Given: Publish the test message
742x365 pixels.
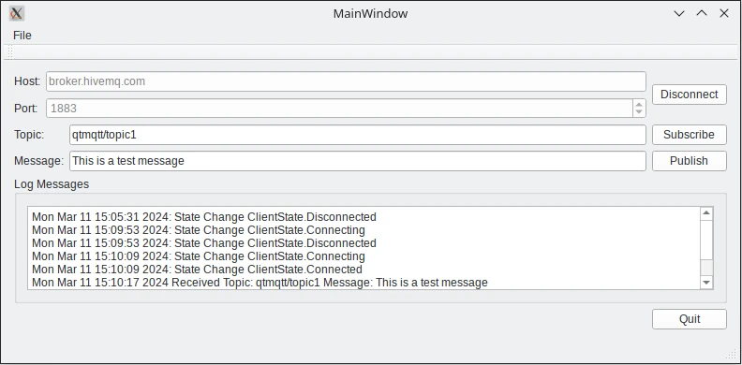Looking at the screenshot, I should pos(689,161).
